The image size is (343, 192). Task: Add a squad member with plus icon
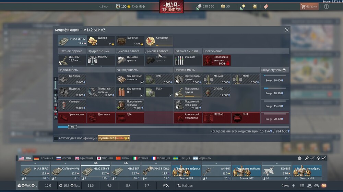pos(294,186)
